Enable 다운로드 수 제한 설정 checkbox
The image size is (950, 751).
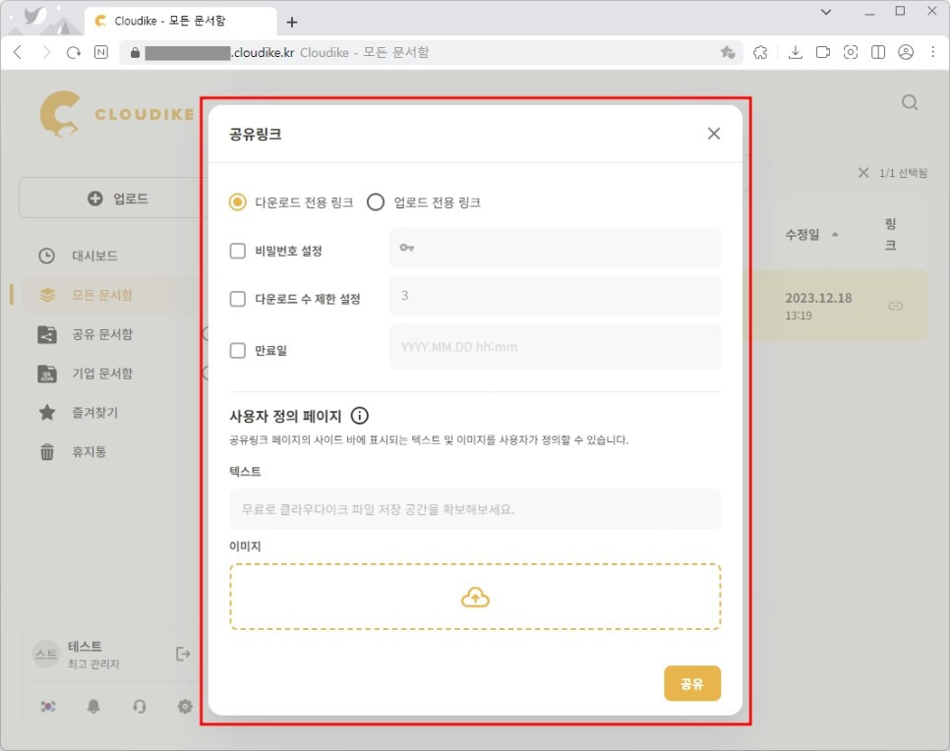(238, 299)
